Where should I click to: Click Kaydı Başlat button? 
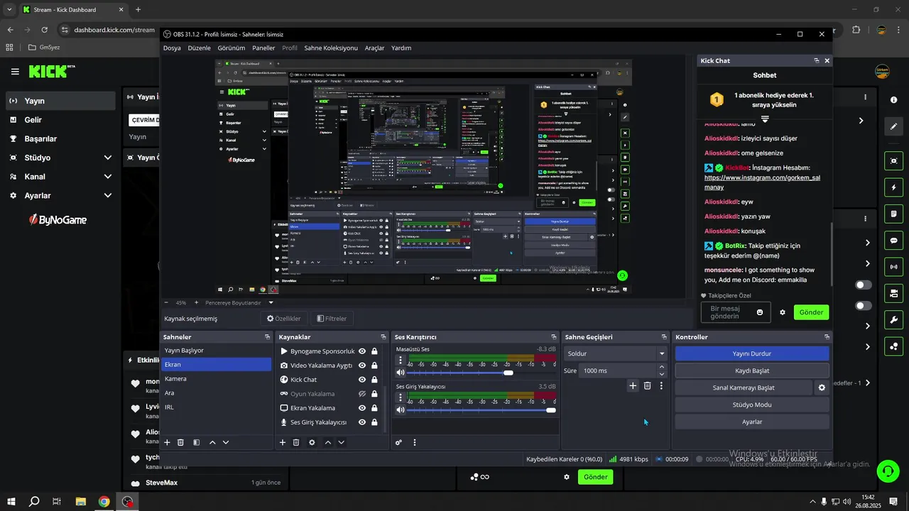[751, 370]
